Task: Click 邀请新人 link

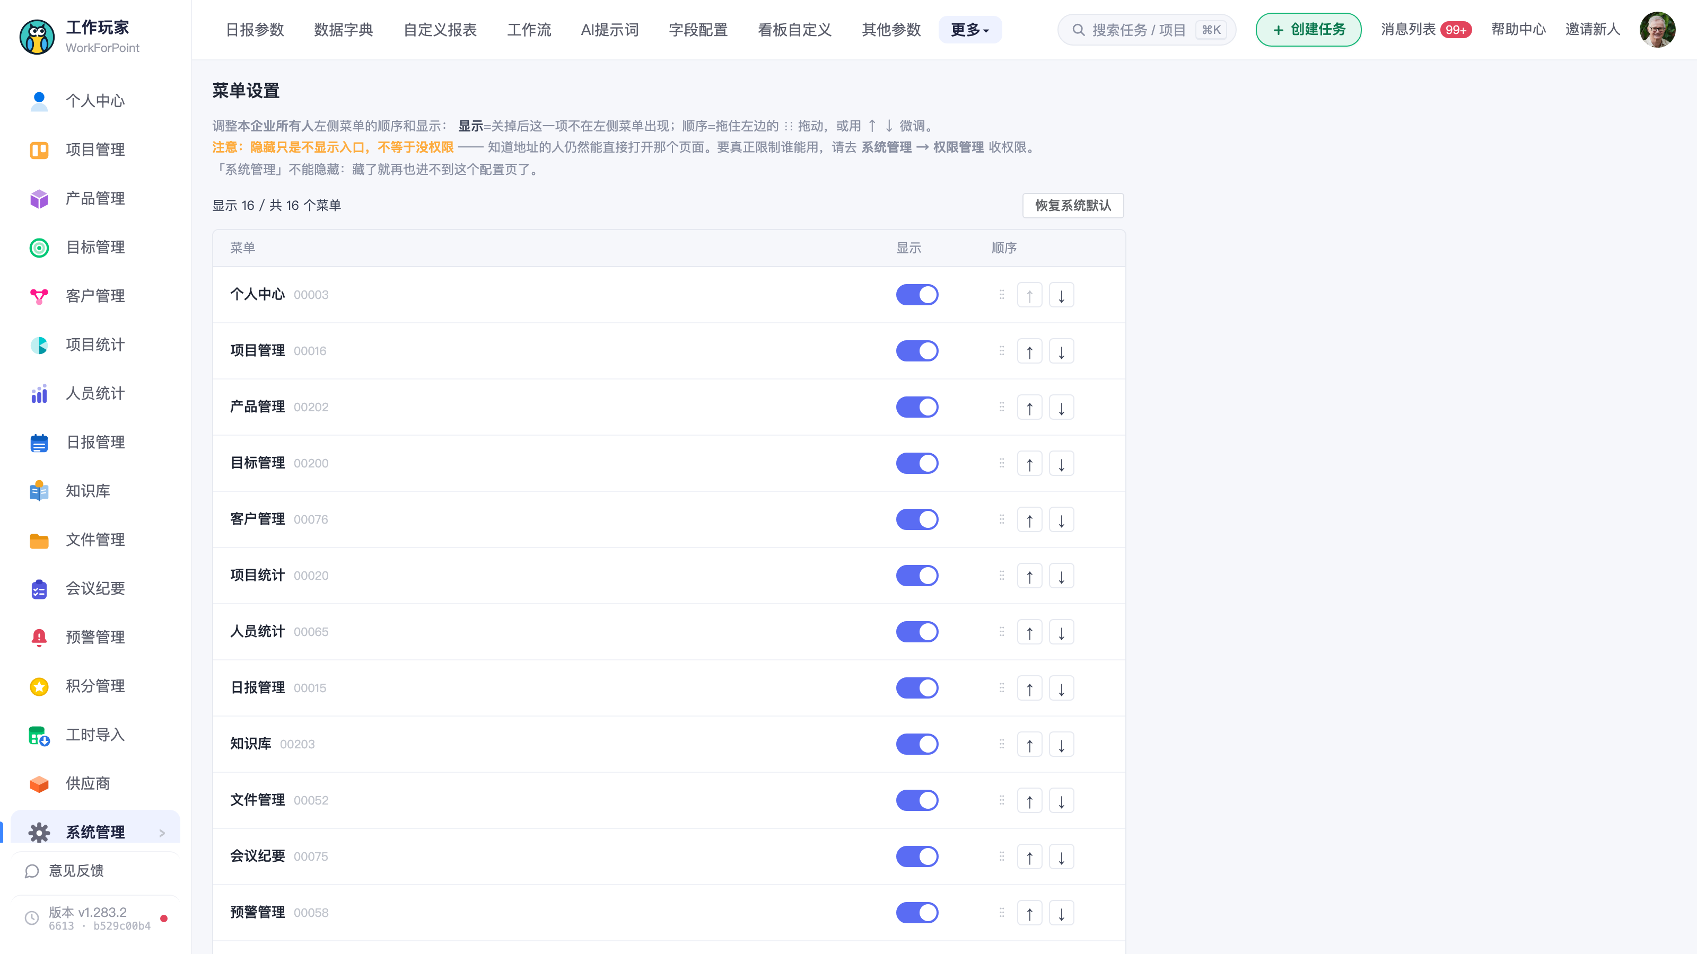Action: point(1592,30)
